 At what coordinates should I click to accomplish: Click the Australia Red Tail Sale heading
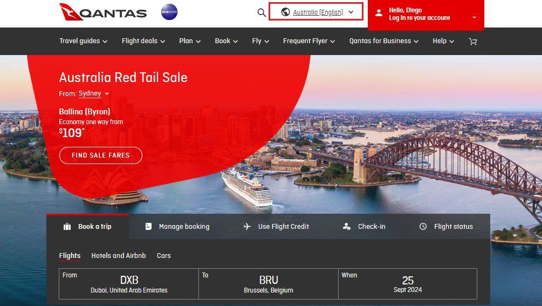coord(123,78)
